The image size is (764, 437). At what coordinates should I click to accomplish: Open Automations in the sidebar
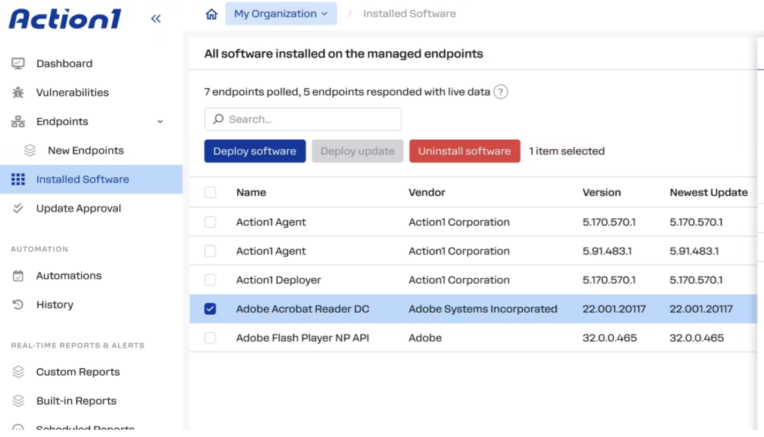pyautogui.click(x=69, y=276)
